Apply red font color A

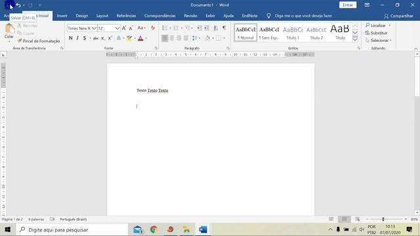coord(140,38)
